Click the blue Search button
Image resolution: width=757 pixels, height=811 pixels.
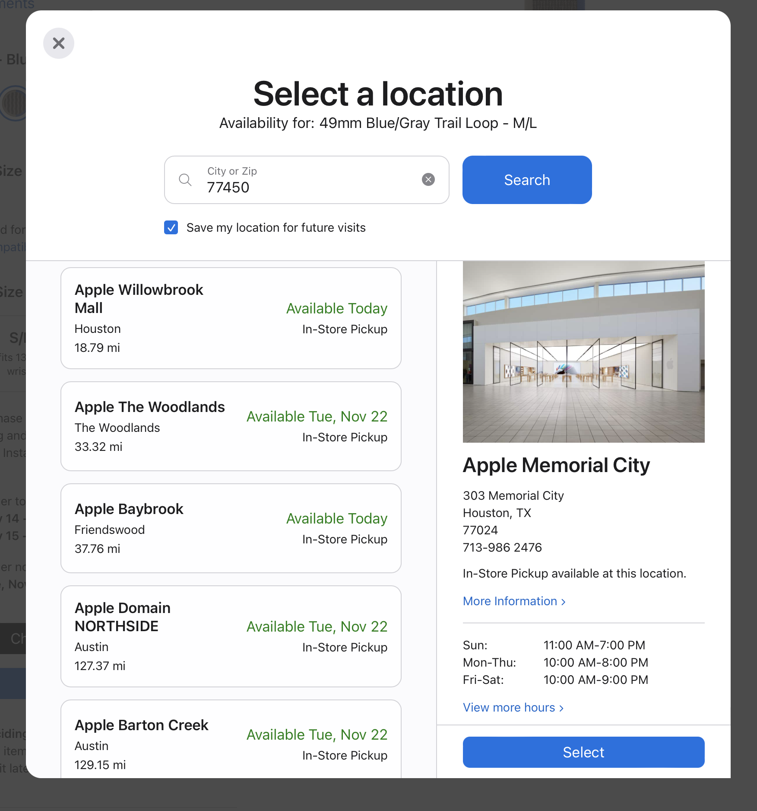[x=527, y=180]
